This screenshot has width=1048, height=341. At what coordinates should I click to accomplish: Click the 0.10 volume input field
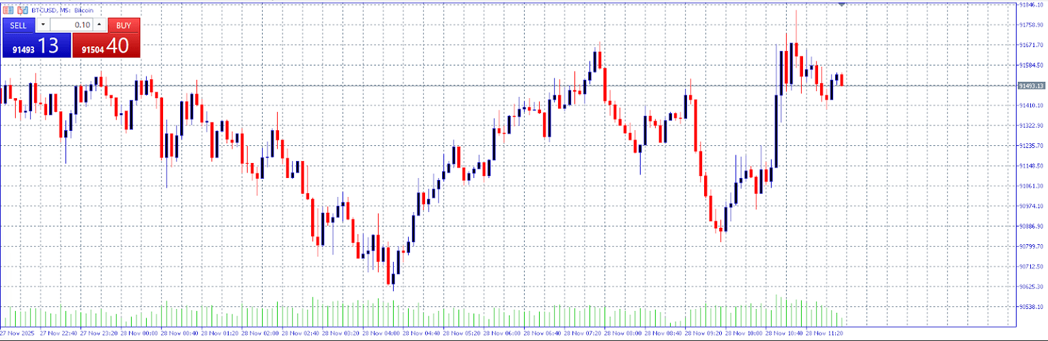coord(72,25)
